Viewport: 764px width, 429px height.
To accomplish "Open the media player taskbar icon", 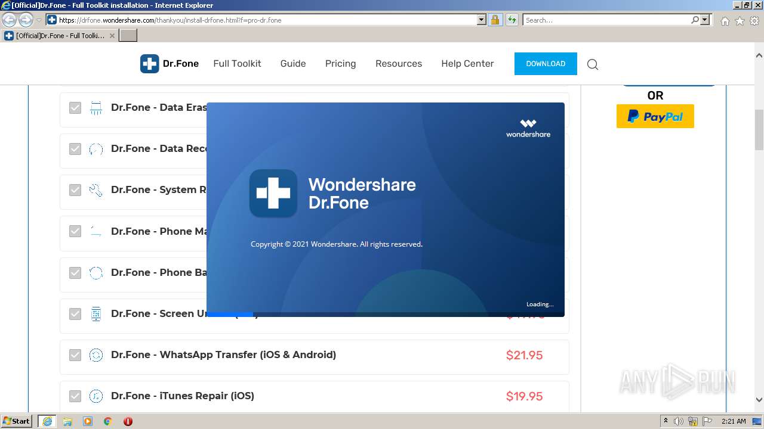I will (88, 421).
